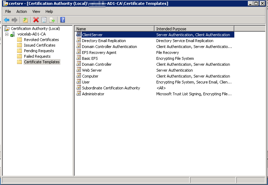Click the Administrator template icon

click(x=78, y=94)
